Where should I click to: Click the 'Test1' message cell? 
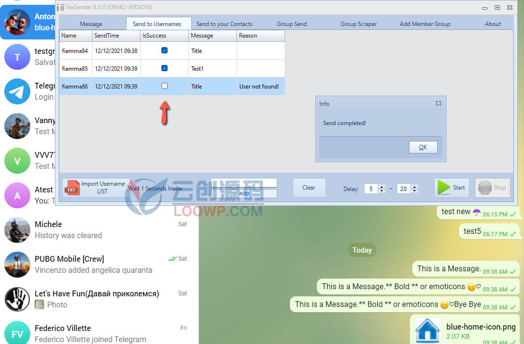pos(212,68)
